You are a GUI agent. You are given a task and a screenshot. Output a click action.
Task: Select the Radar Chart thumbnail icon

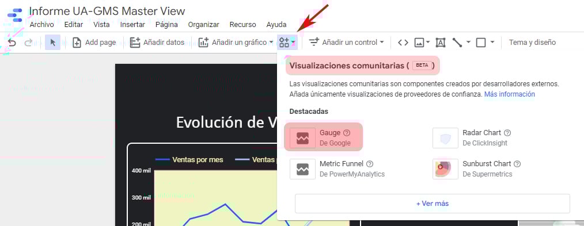(x=445, y=138)
